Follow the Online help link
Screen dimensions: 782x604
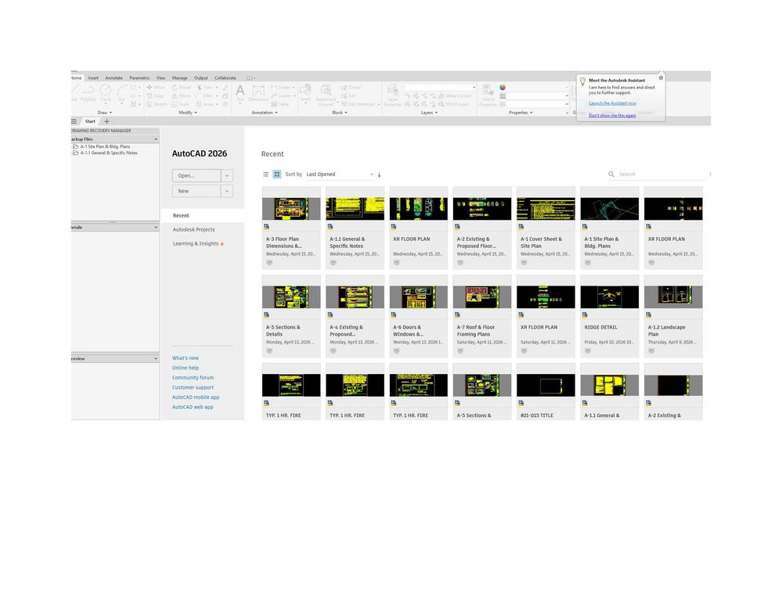click(185, 368)
